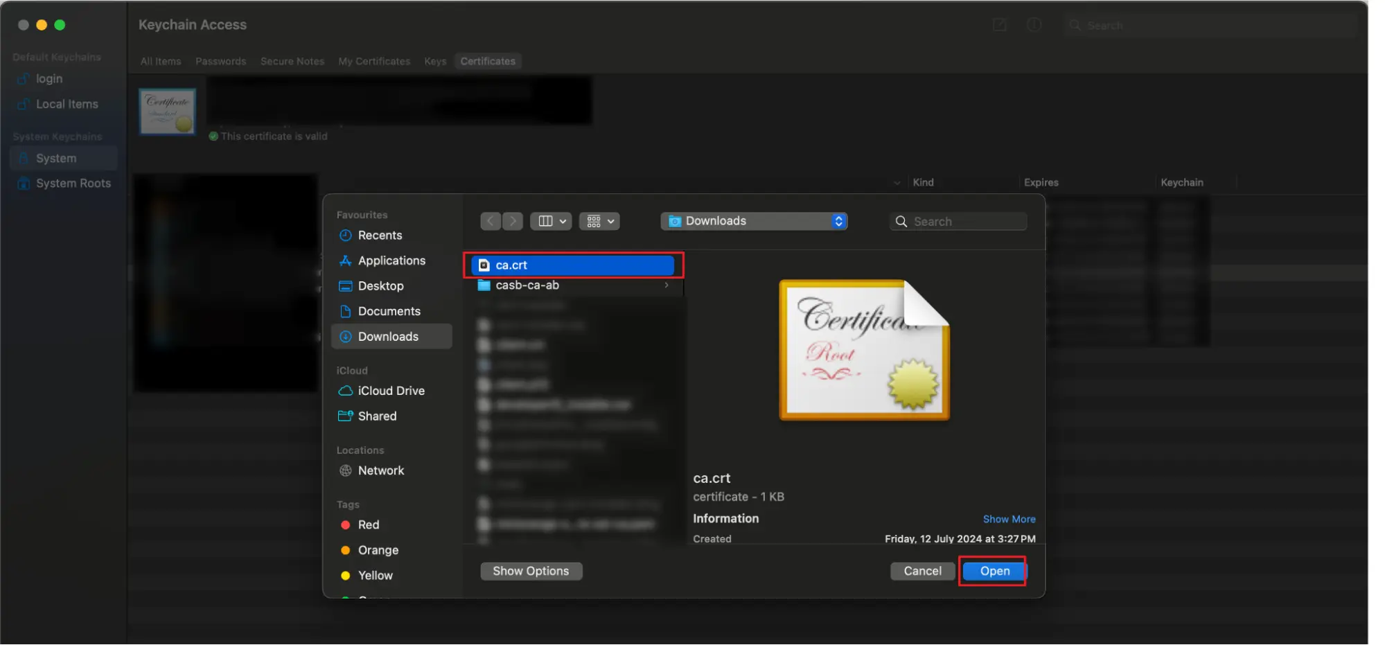Click the back navigation arrow in the dialog
The width and height of the screenshot is (1385, 645).
tap(491, 220)
